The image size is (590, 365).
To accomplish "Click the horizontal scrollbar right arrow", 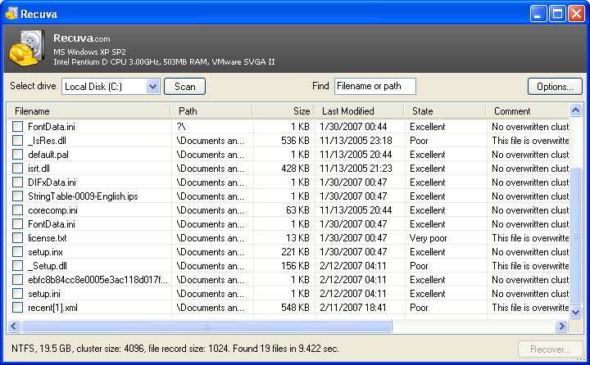I will click(561, 326).
